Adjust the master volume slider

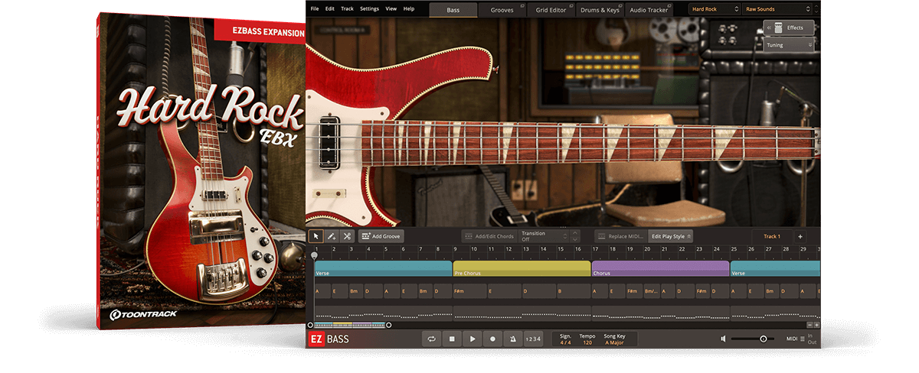(763, 339)
